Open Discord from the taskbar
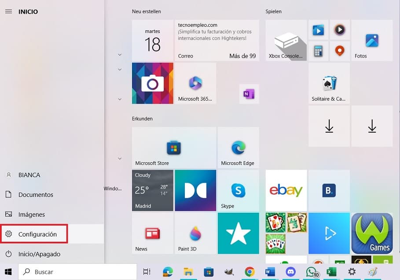This screenshot has width=400, height=280. (290, 272)
